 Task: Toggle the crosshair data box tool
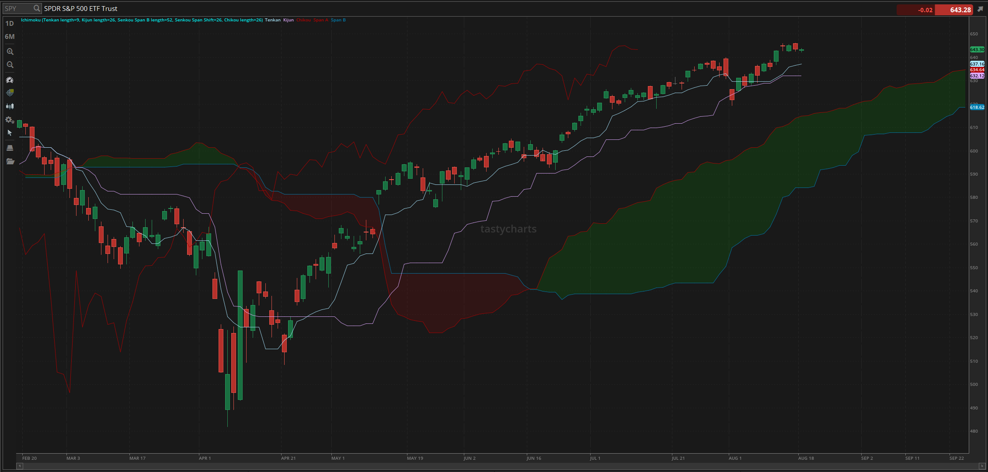point(10,93)
